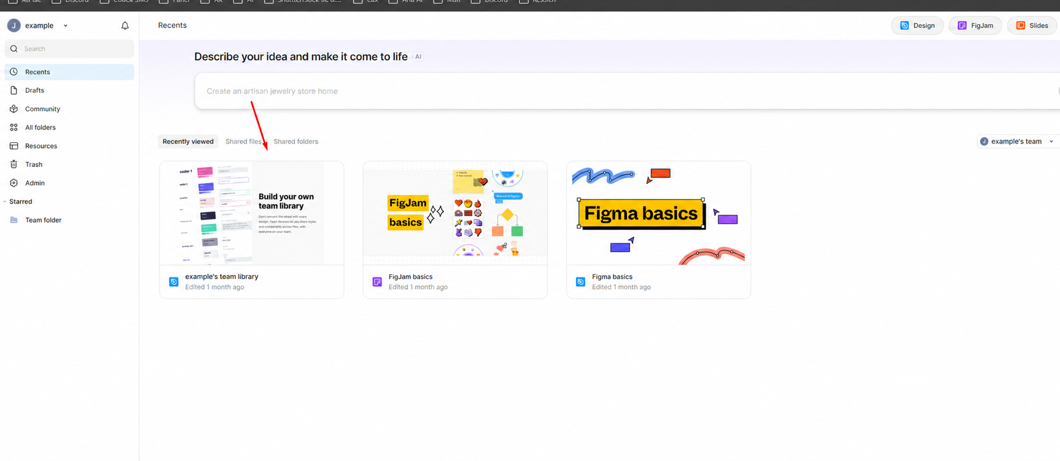The width and height of the screenshot is (1060, 461).
Task: Click the 'Trash' sidebar label
Action: (x=33, y=164)
